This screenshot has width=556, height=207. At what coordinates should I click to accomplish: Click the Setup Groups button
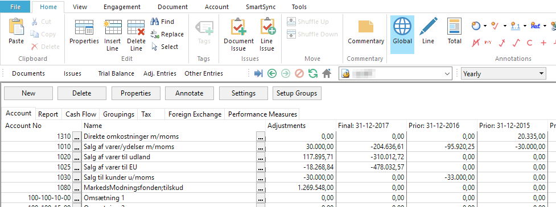click(297, 93)
